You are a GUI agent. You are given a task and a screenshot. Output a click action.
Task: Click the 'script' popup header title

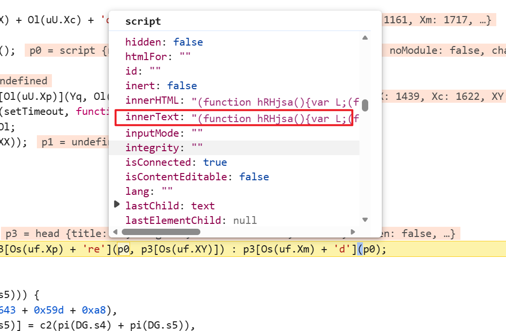click(143, 22)
